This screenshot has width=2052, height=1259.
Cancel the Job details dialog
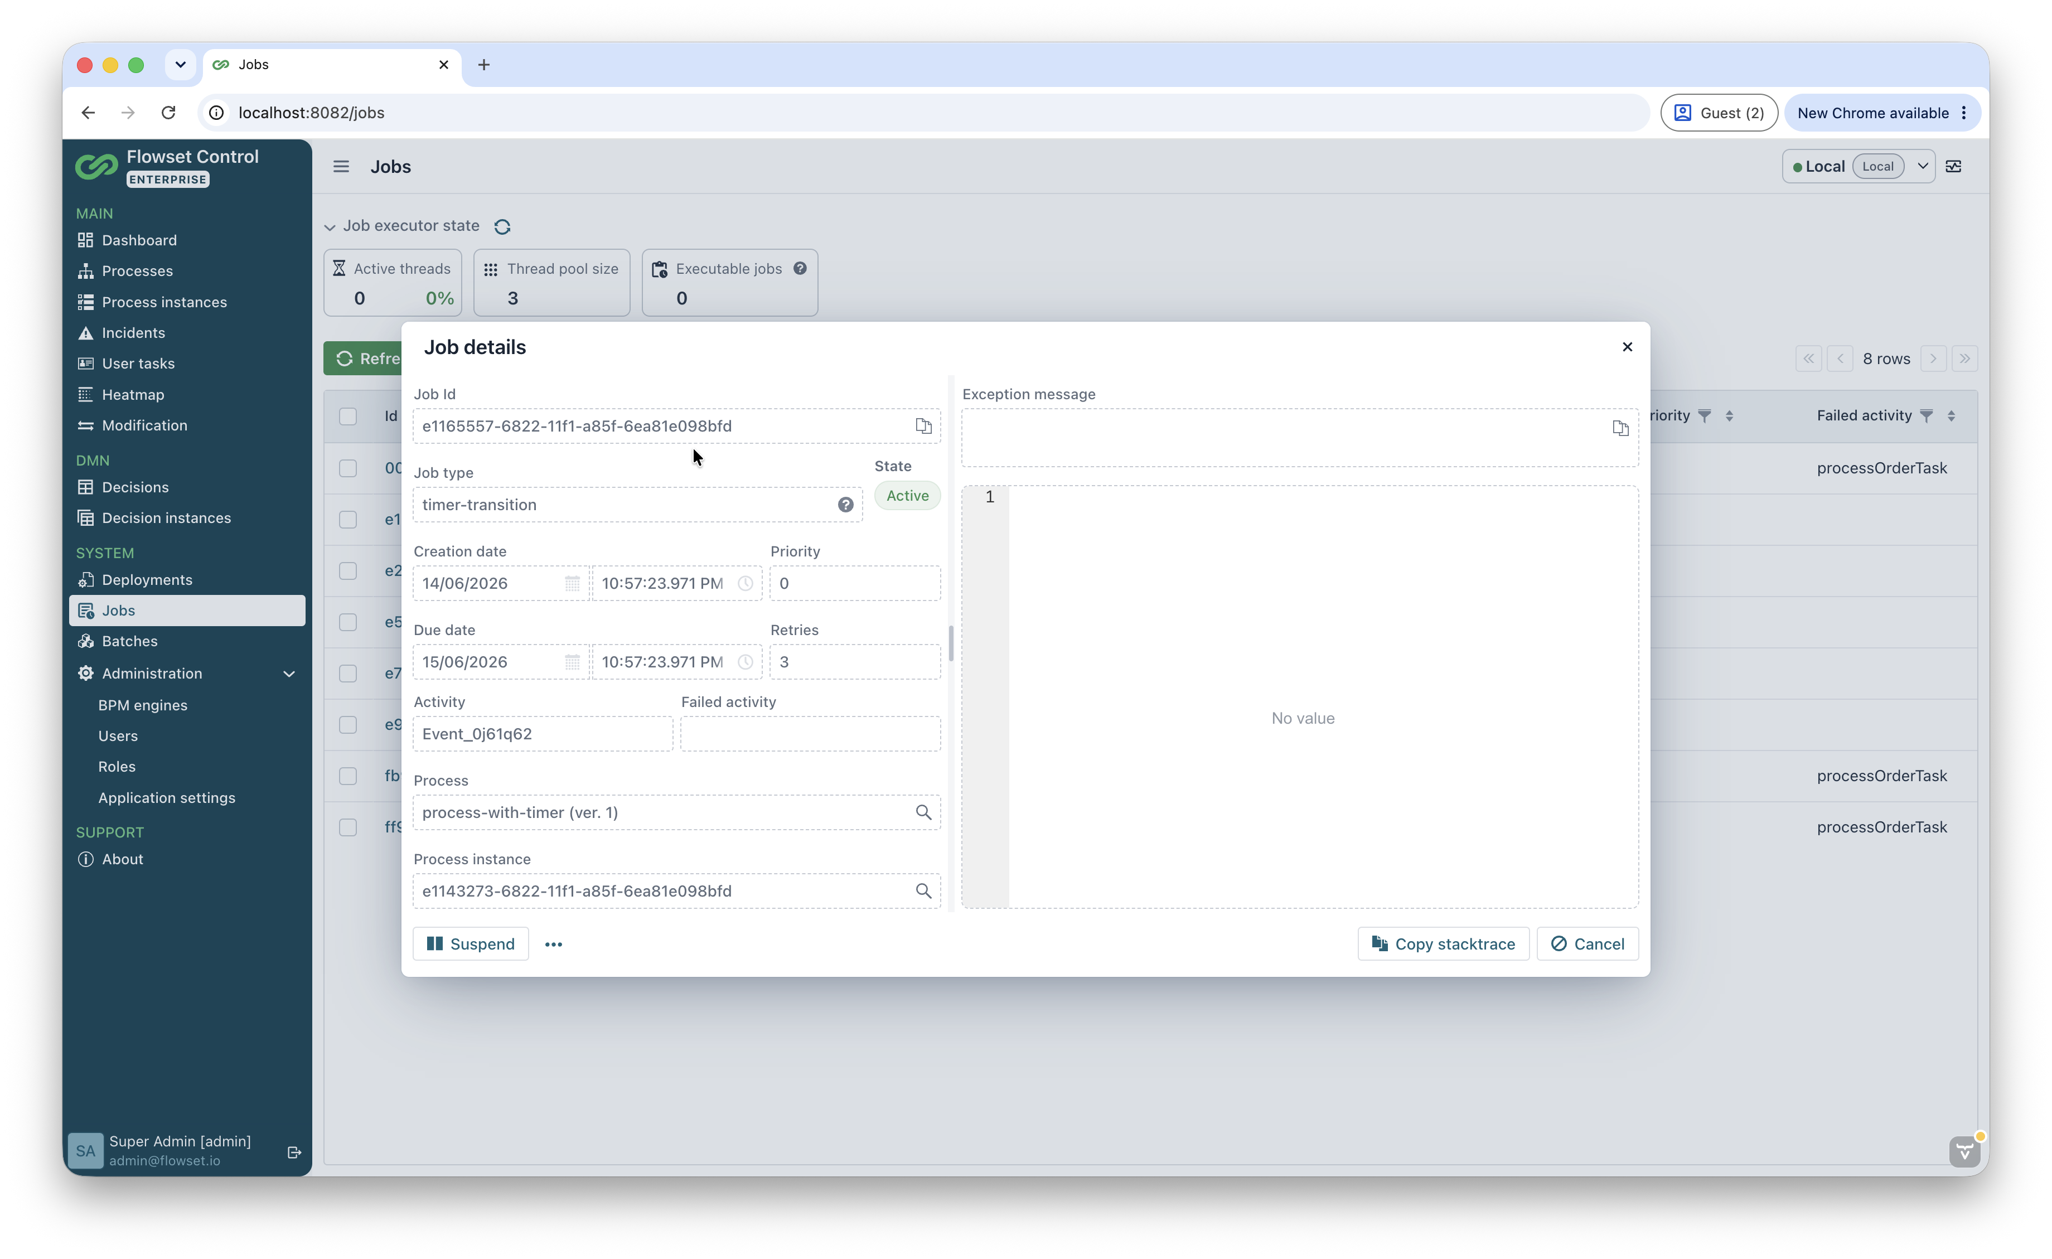point(1588,945)
